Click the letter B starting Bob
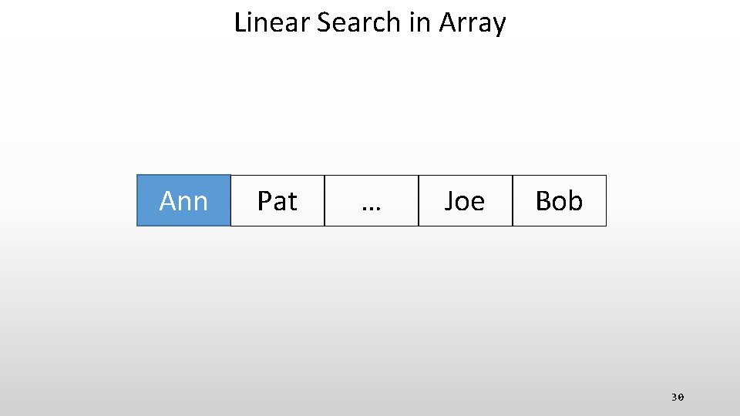The image size is (740, 416). pyautogui.click(x=543, y=201)
